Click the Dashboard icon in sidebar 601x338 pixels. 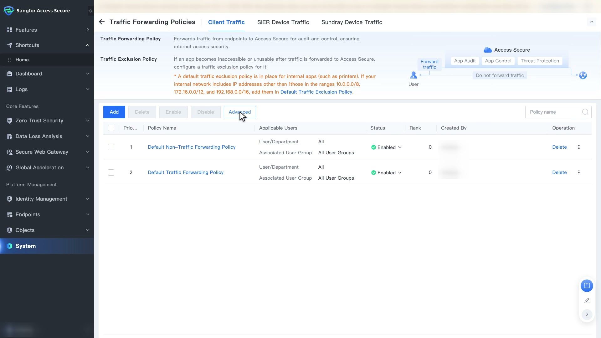click(x=9, y=74)
